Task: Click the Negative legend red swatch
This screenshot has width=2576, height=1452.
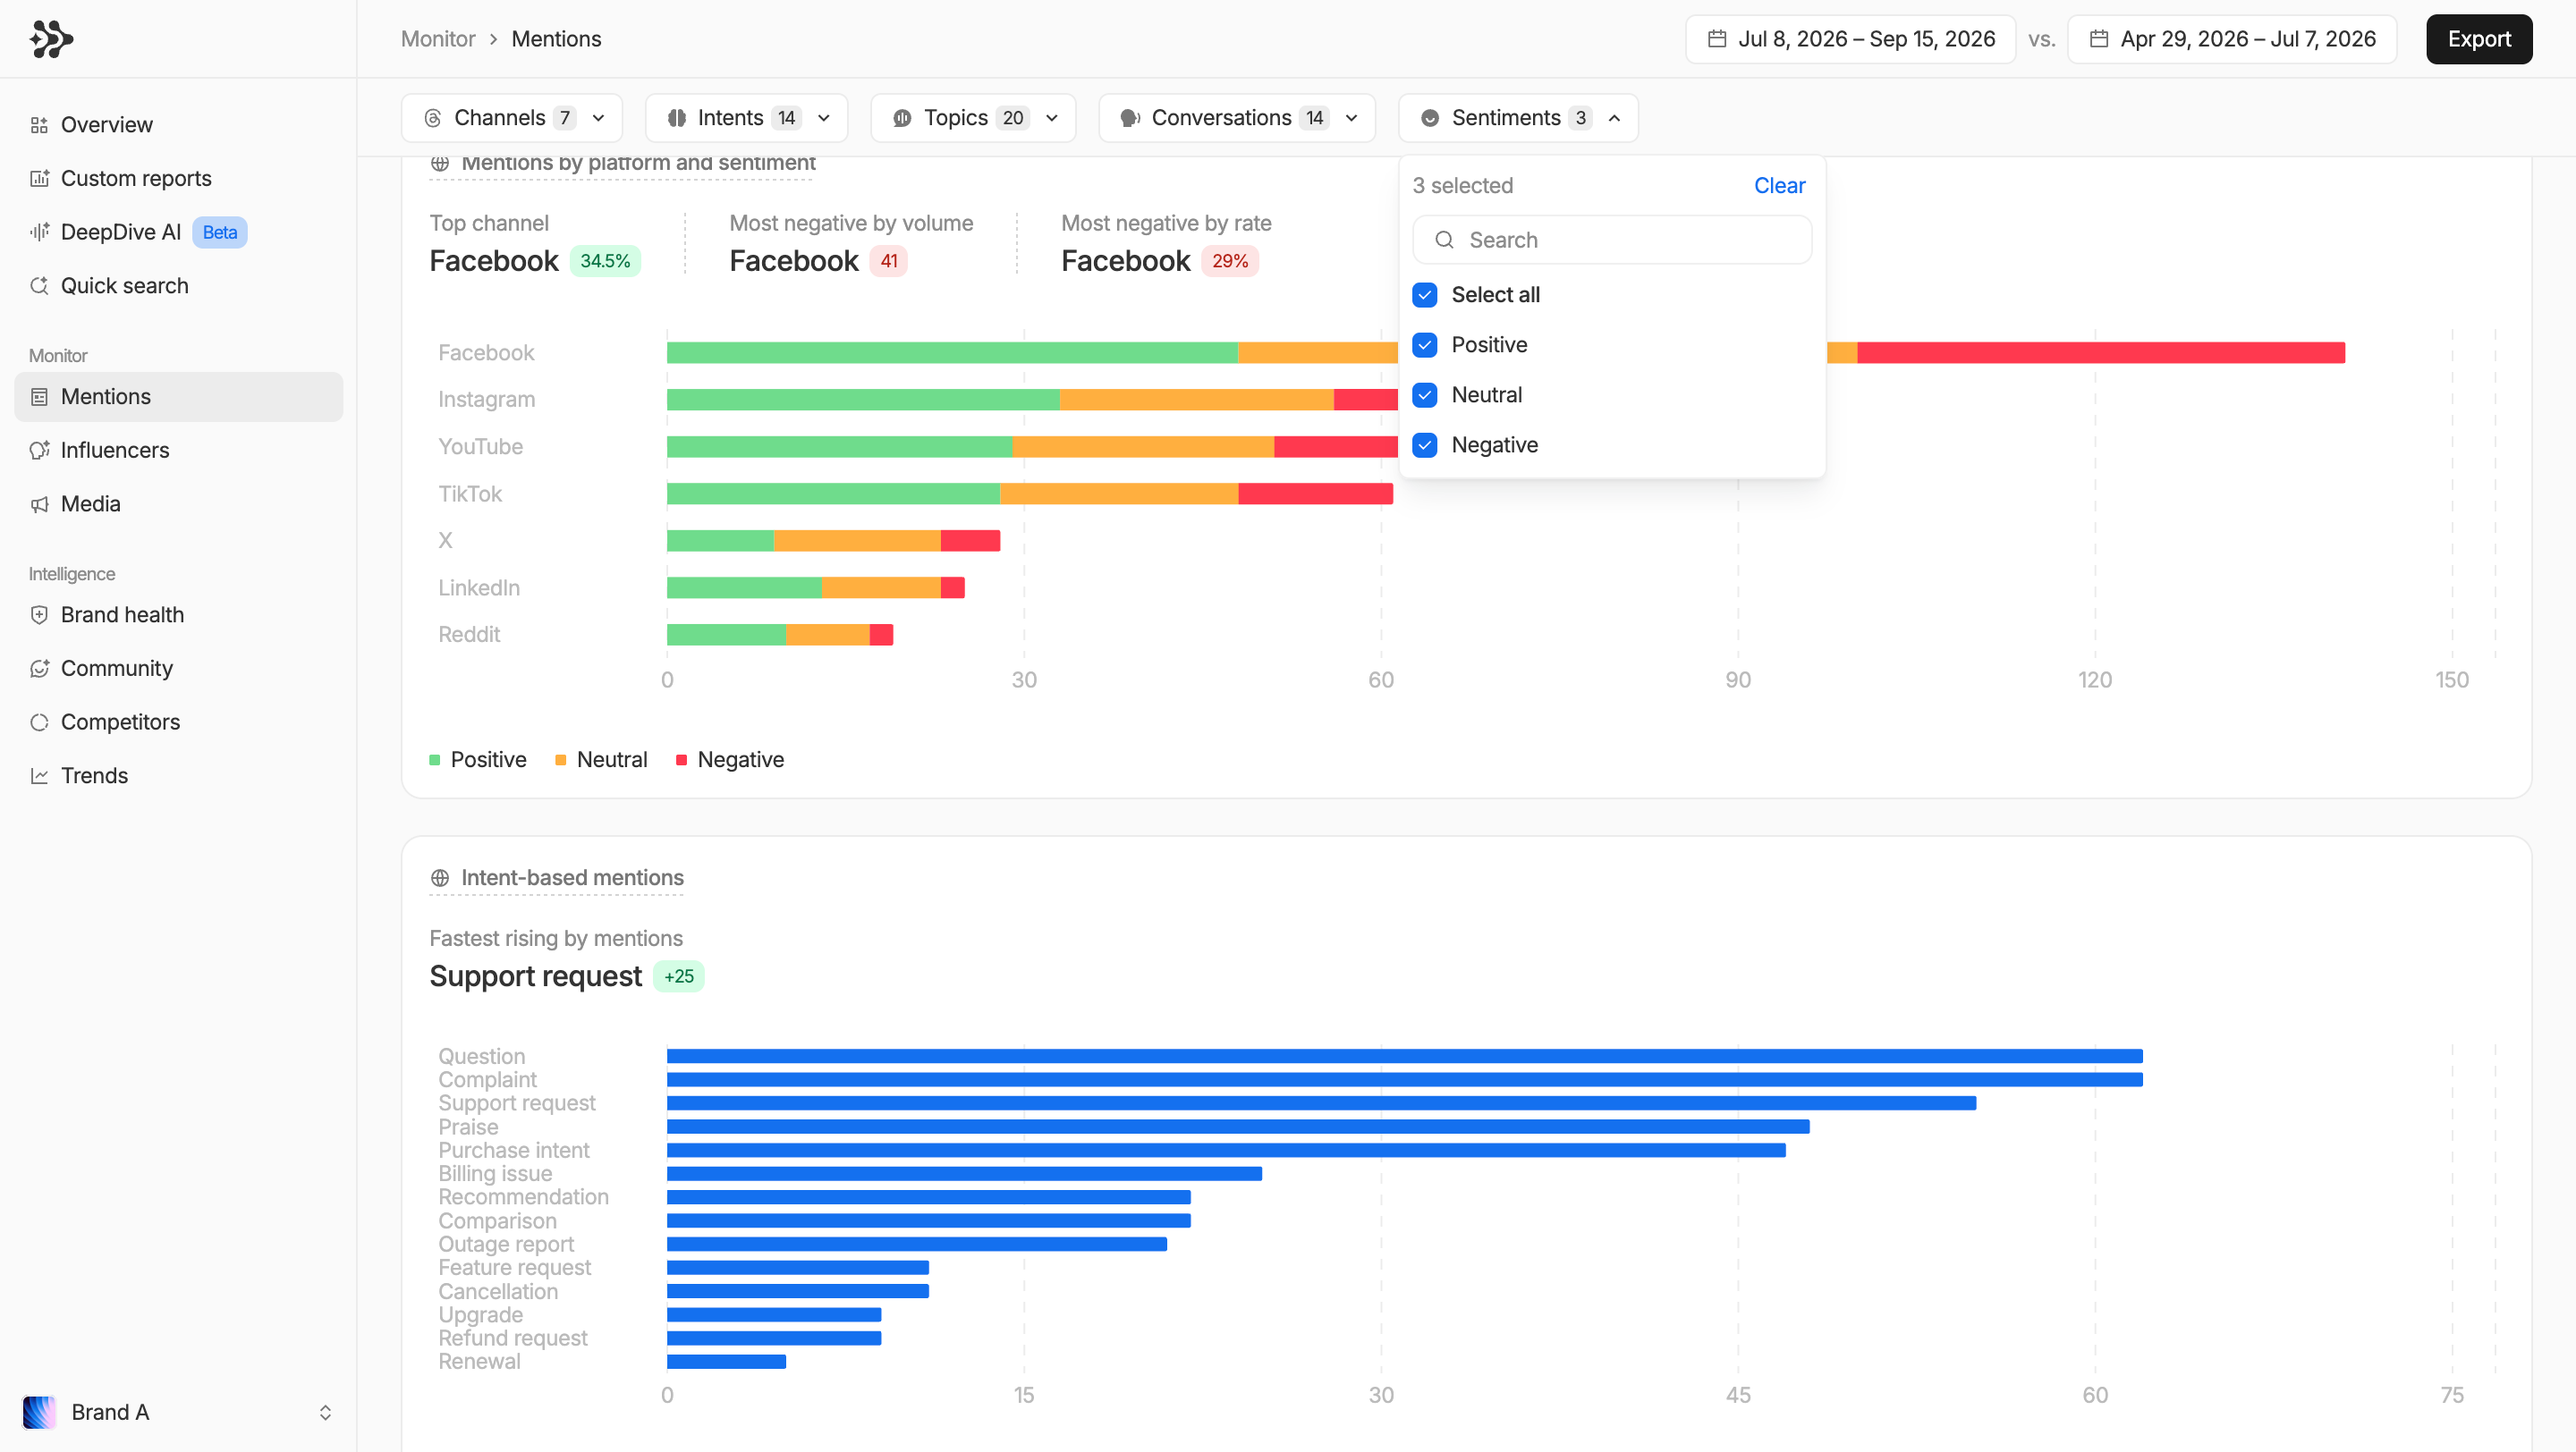Action: click(x=682, y=761)
